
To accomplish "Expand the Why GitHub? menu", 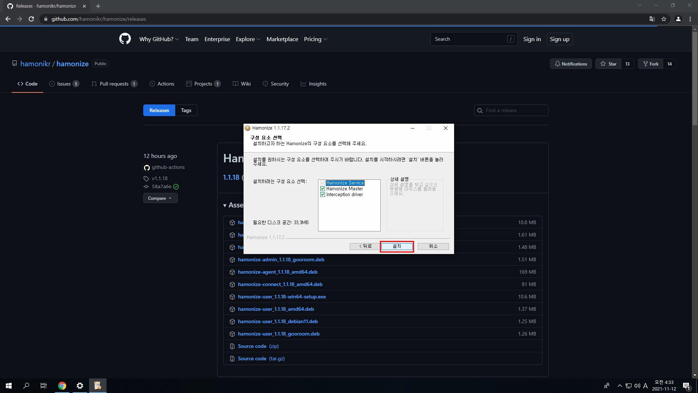I will click(x=159, y=39).
